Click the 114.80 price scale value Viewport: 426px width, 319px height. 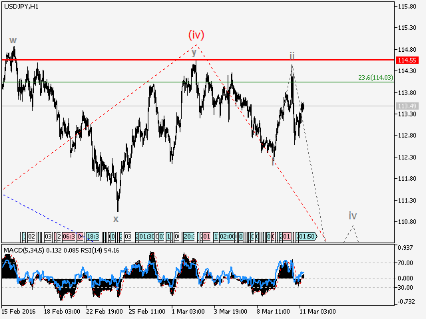point(407,50)
